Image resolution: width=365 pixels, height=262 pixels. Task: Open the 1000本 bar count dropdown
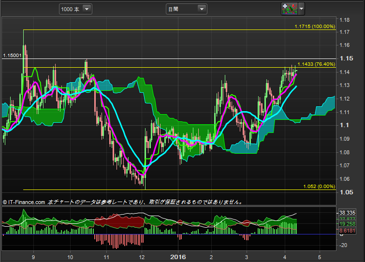click(x=75, y=9)
